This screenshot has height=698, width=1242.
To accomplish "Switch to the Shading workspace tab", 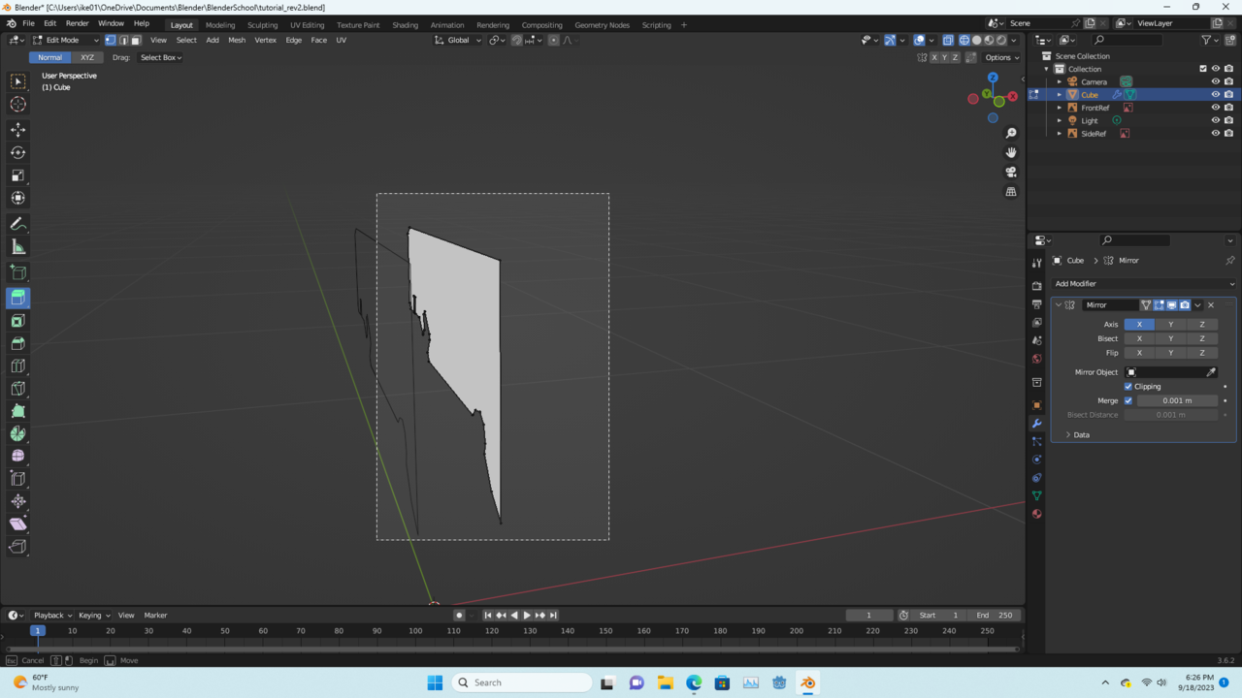I will (406, 24).
